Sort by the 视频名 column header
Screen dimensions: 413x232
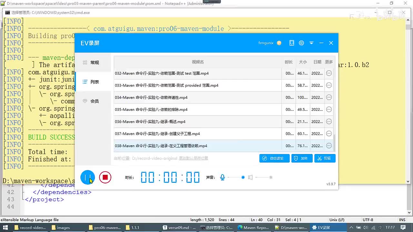(198, 62)
